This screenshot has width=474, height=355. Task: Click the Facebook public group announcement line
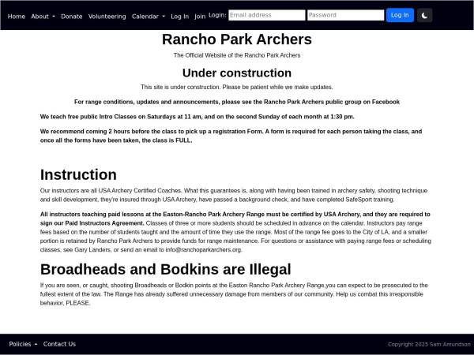(x=237, y=102)
